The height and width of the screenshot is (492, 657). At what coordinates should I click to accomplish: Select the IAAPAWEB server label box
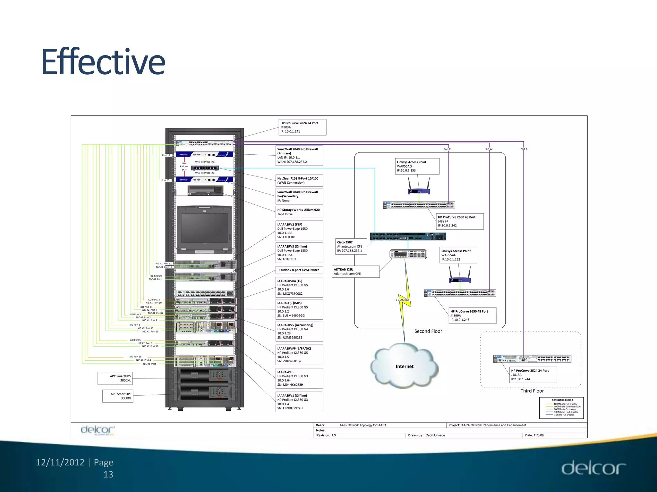(299, 378)
